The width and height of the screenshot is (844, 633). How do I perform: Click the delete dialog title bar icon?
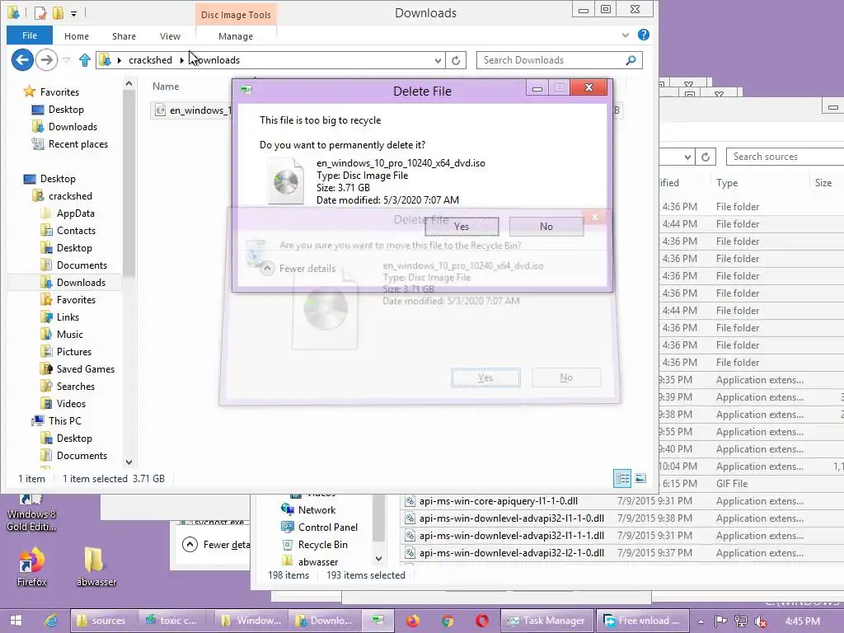click(x=246, y=89)
